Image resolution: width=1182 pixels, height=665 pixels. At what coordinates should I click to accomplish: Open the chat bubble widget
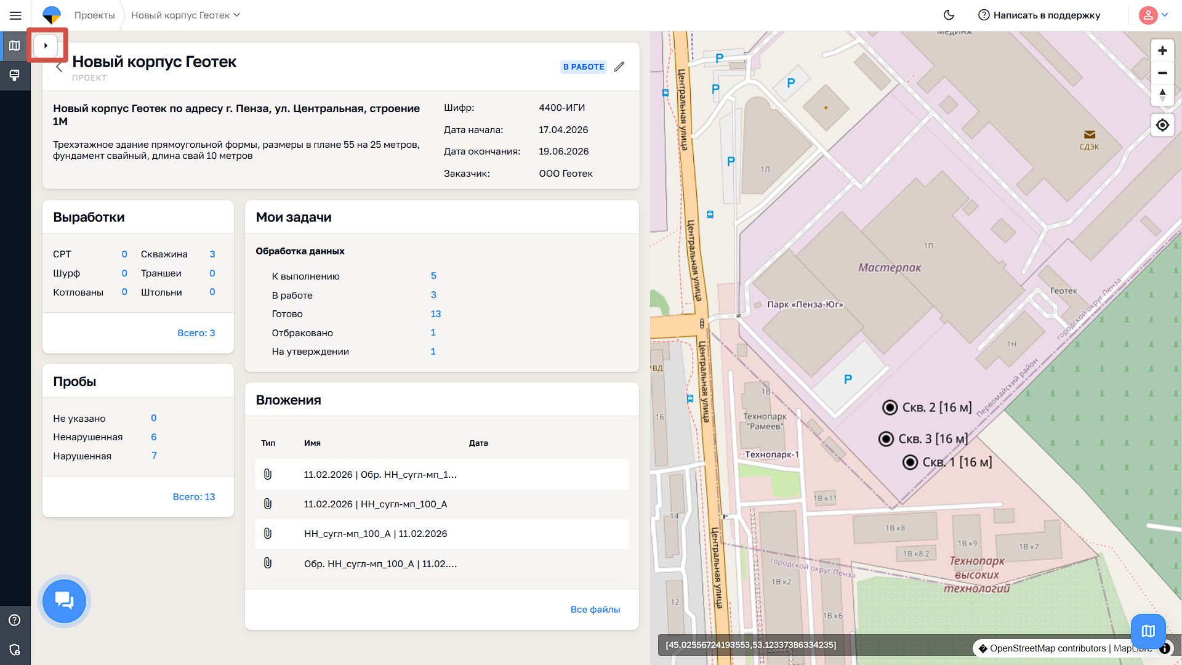64,600
